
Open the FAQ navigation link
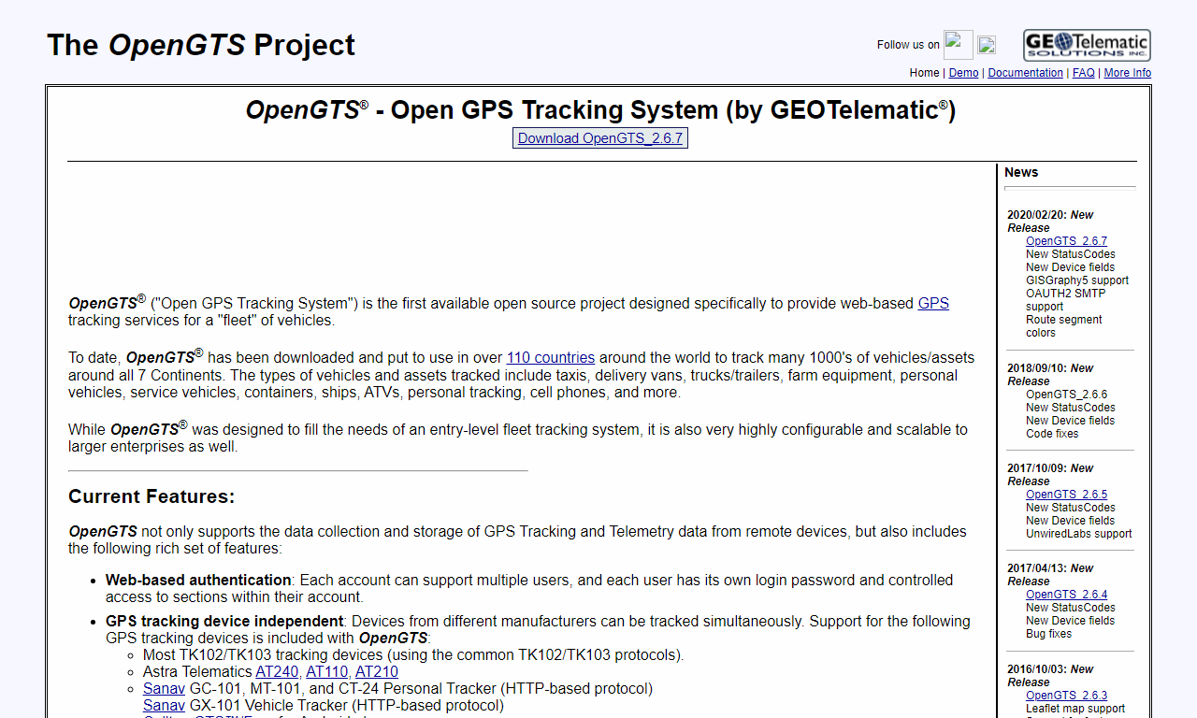click(1084, 73)
